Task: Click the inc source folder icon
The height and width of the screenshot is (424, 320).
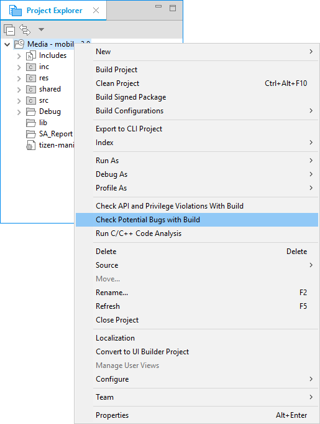Action: pos(31,67)
